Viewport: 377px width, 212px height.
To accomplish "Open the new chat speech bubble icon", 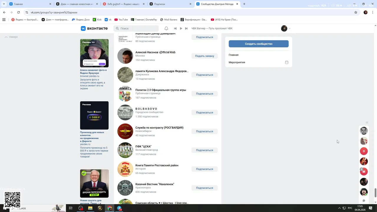I will click(x=364, y=201).
